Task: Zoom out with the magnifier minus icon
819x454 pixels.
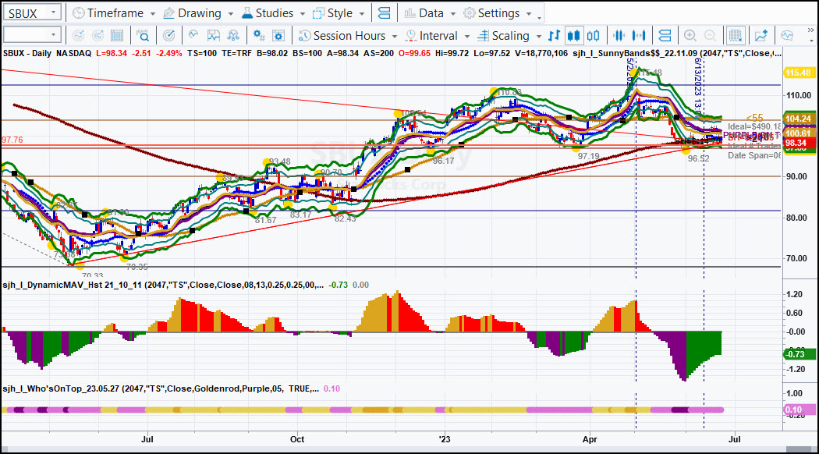Action: [710, 36]
